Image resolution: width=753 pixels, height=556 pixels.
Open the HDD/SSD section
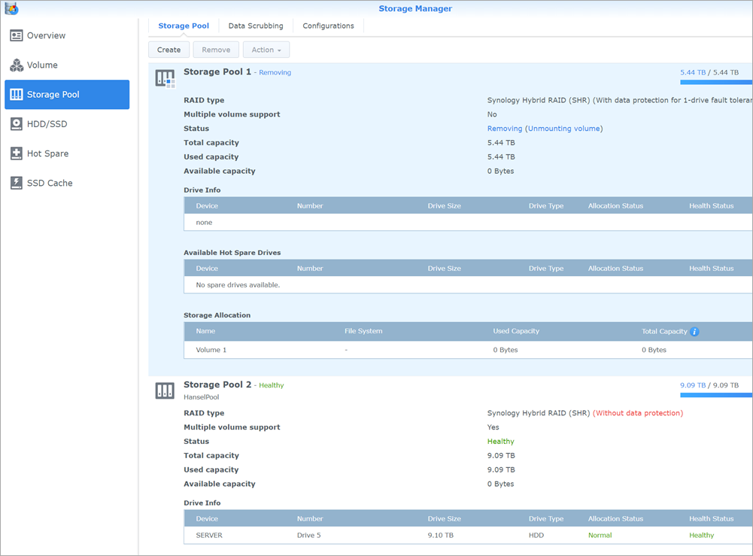pyautogui.click(x=67, y=124)
